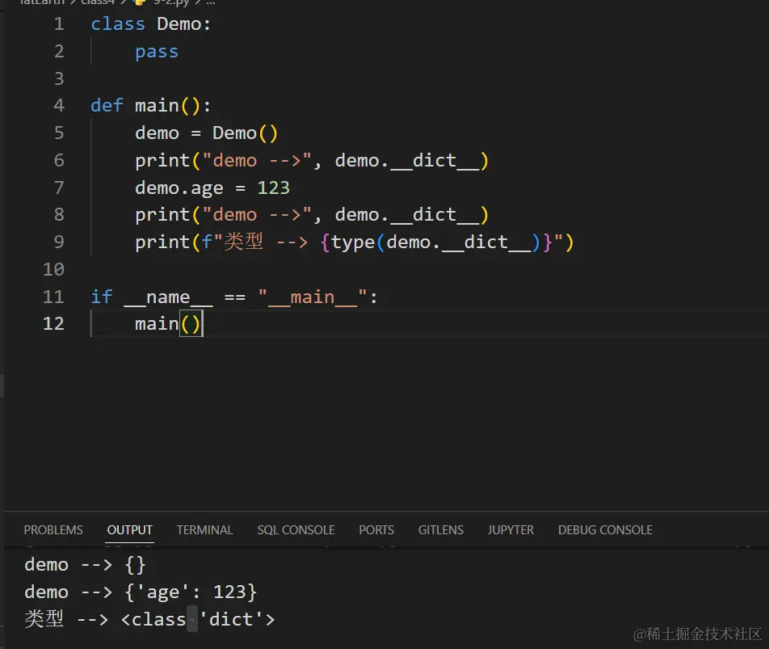Open the TERMINAL tab
This screenshot has width=769, height=649.
point(204,530)
